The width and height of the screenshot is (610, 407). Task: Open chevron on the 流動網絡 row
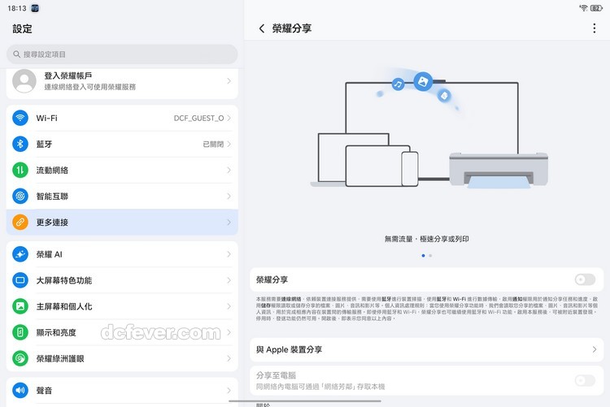click(229, 170)
